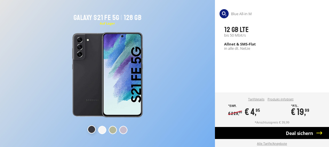
Task: Open the Produkt-Infoblatt link
Action: point(280,99)
